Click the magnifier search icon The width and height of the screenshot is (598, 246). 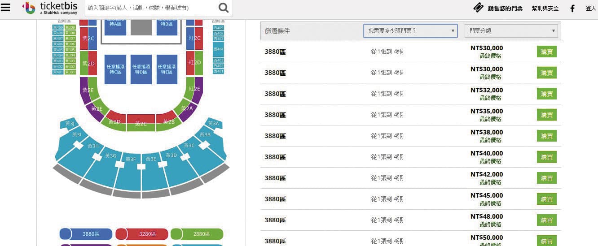[x=223, y=8]
